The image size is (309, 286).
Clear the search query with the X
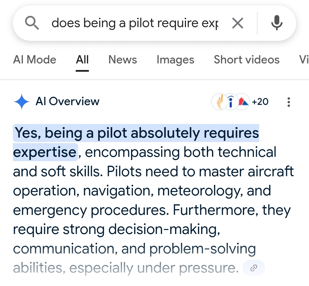point(238,23)
